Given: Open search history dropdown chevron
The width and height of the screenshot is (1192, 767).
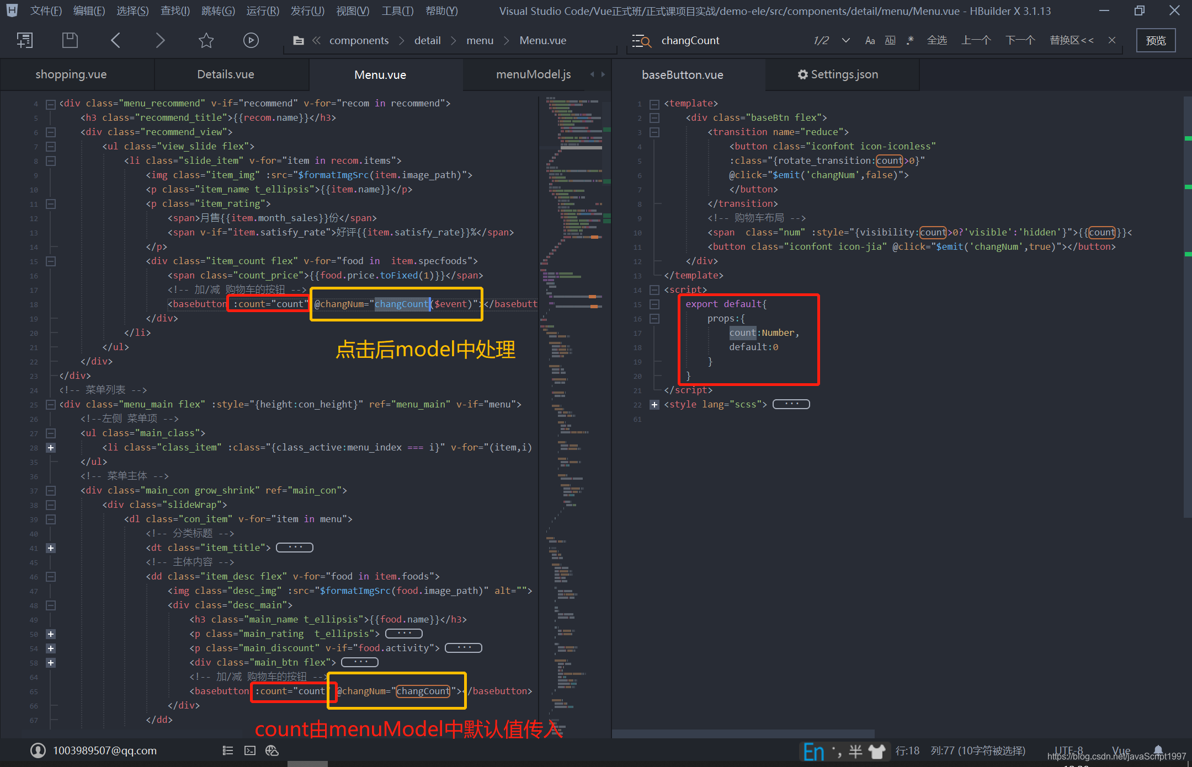Looking at the screenshot, I should point(845,40).
